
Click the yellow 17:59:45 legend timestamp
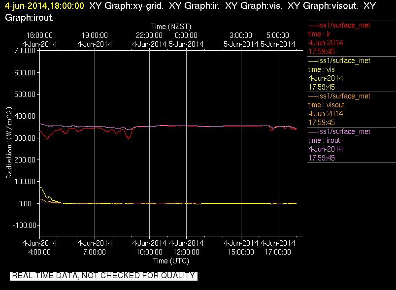[322, 87]
